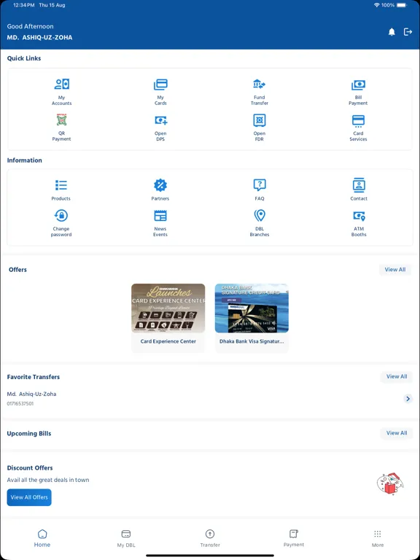Locate ATM Booths
This screenshot has width=420, height=560.
click(359, 223)
